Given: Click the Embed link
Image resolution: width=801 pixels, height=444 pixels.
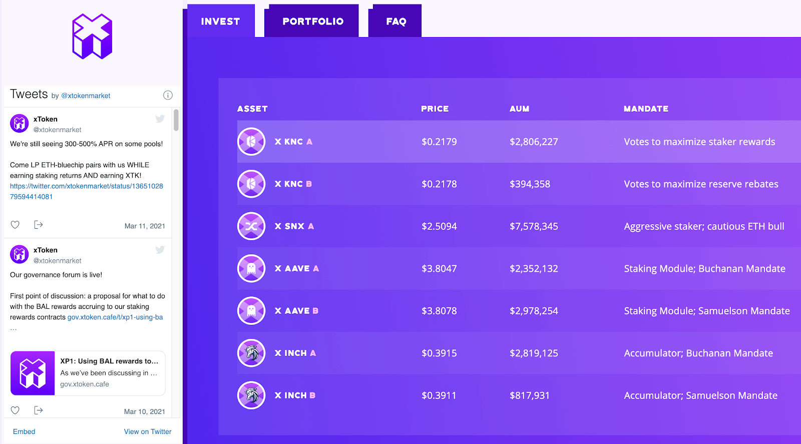Looking at the screenshot, I should point(24,431).
